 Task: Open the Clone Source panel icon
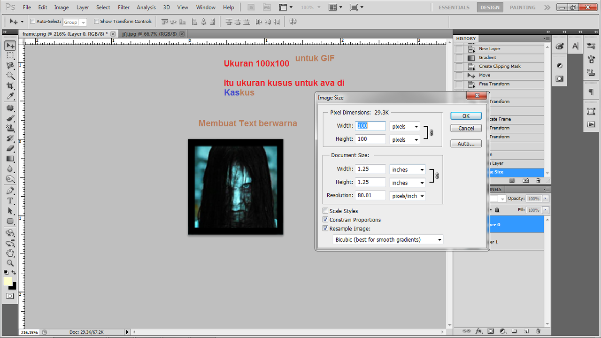[x=591, y=72]
